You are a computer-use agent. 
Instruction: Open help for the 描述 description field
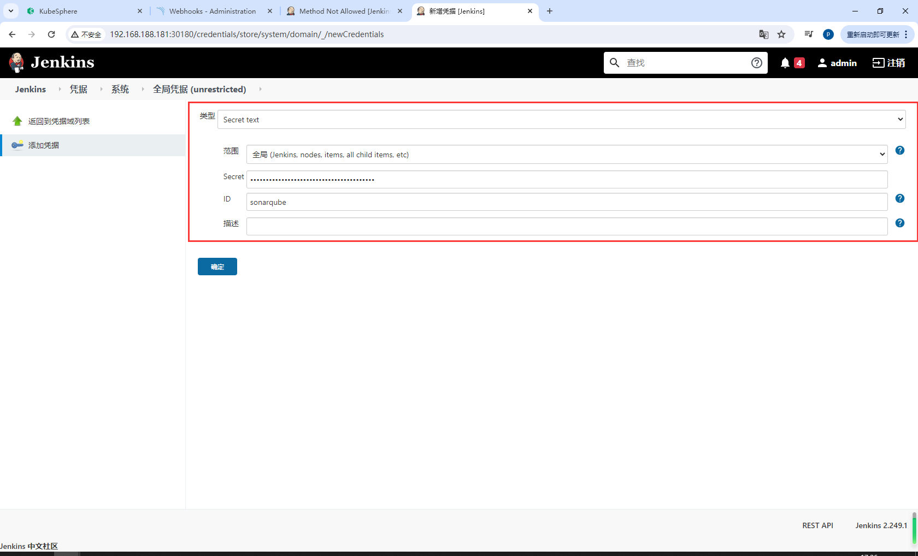point(900,223)
